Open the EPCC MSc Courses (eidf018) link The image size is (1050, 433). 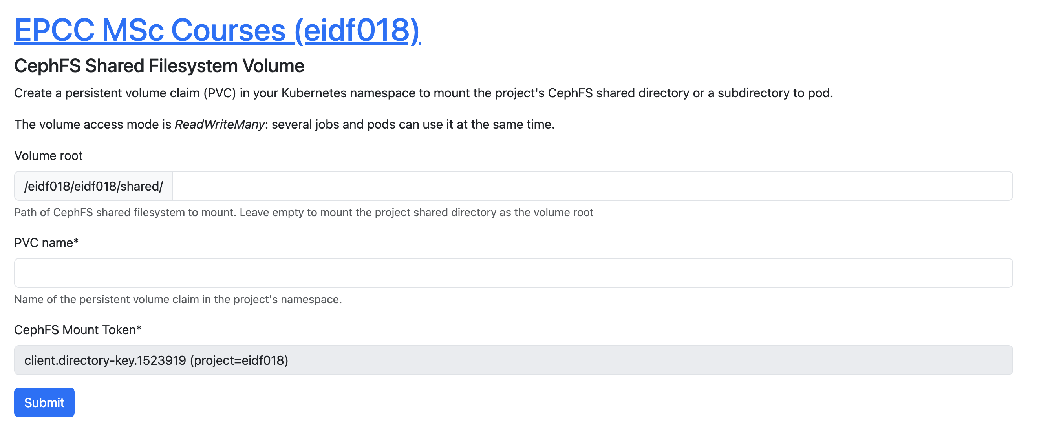[217, 31]
